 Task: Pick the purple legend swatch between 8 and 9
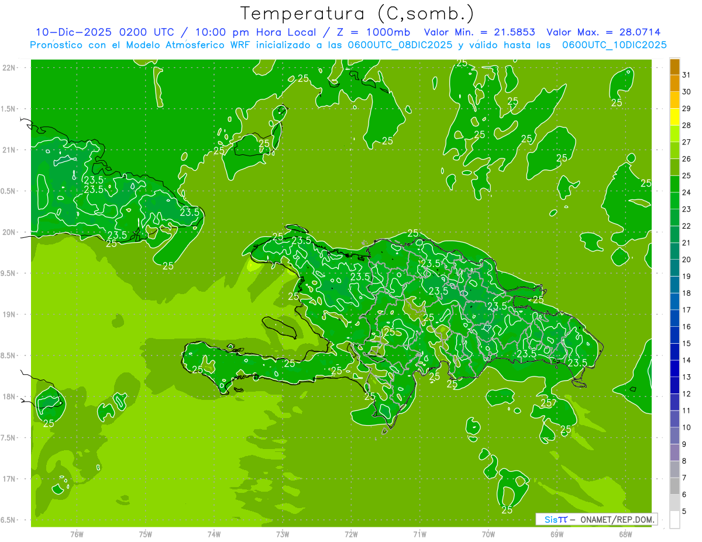675,453
